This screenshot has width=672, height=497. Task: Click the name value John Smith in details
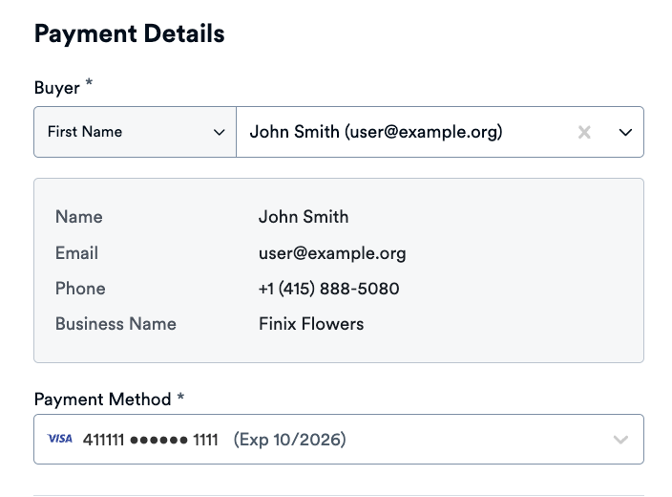[303, 217]
